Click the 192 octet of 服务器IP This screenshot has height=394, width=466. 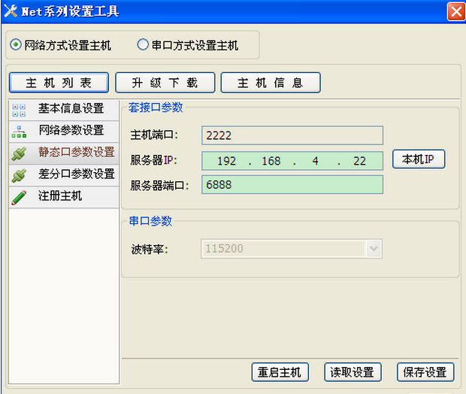226,161
